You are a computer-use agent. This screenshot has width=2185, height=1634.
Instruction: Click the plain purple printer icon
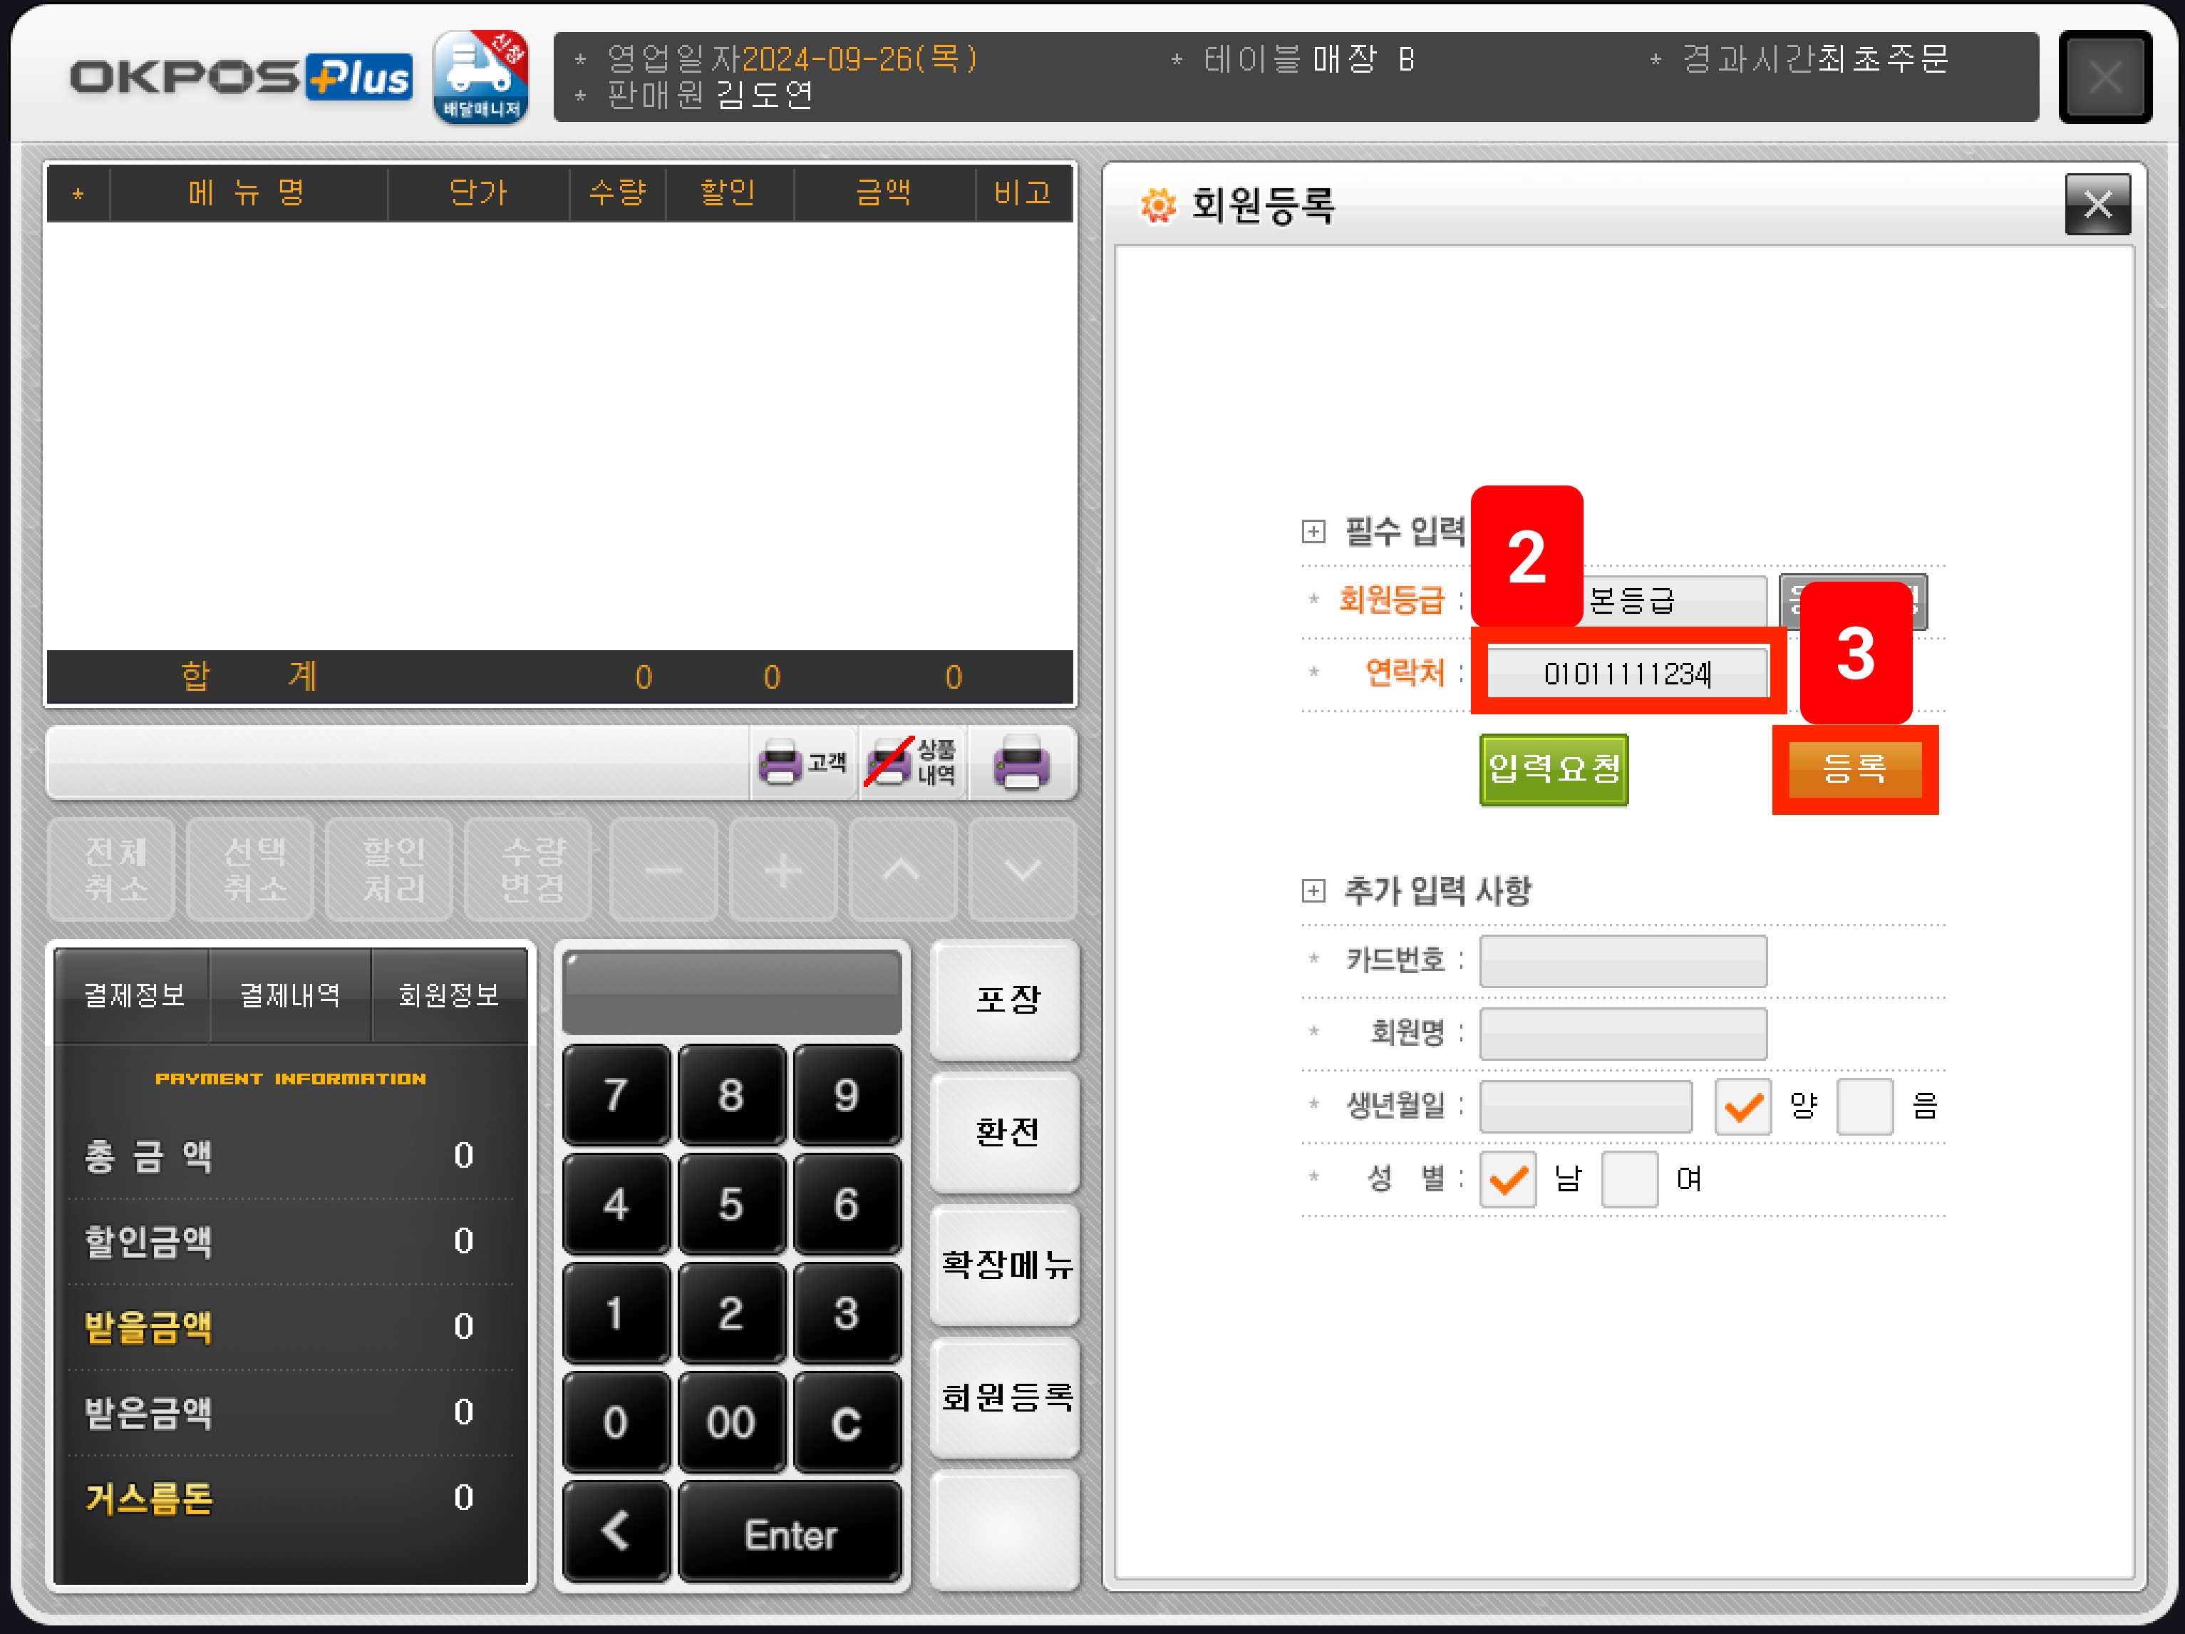click(1021, 763)
